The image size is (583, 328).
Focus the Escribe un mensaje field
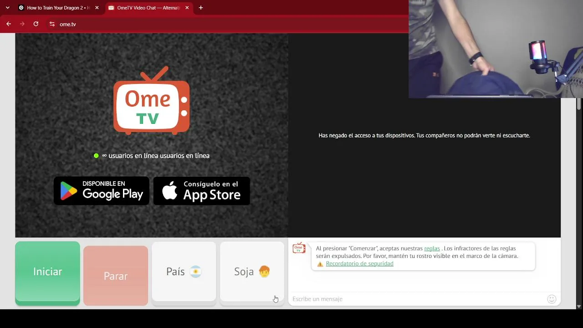[417, 299]
